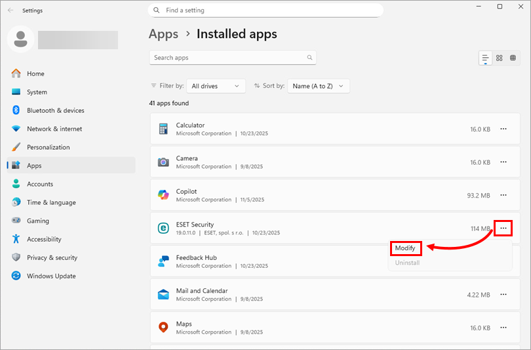Open the Sort by Name dropdown
This screenshot has width=531, height=350.
[x=319, y=86]
